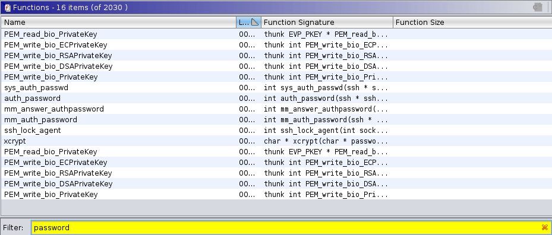Click the greyed-out toolbar icon in the Functions title bar

537,7
